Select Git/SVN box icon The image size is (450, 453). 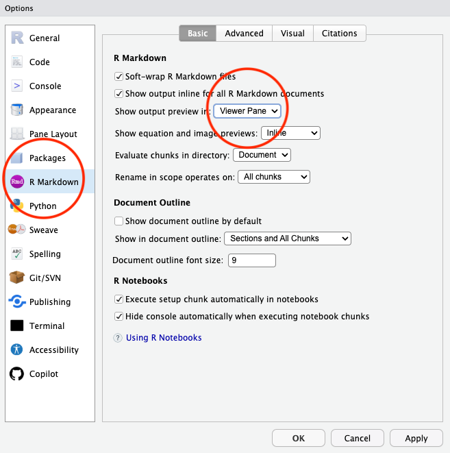click(x=17, y=278)
